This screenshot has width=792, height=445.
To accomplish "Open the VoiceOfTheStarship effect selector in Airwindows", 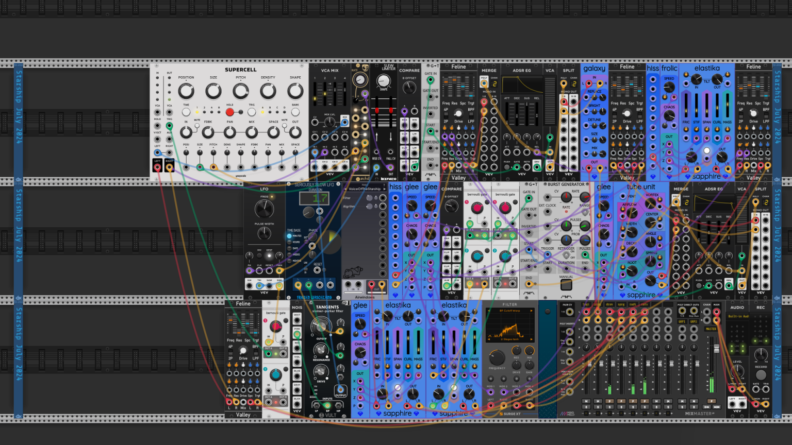I will [x=365, y=189].
